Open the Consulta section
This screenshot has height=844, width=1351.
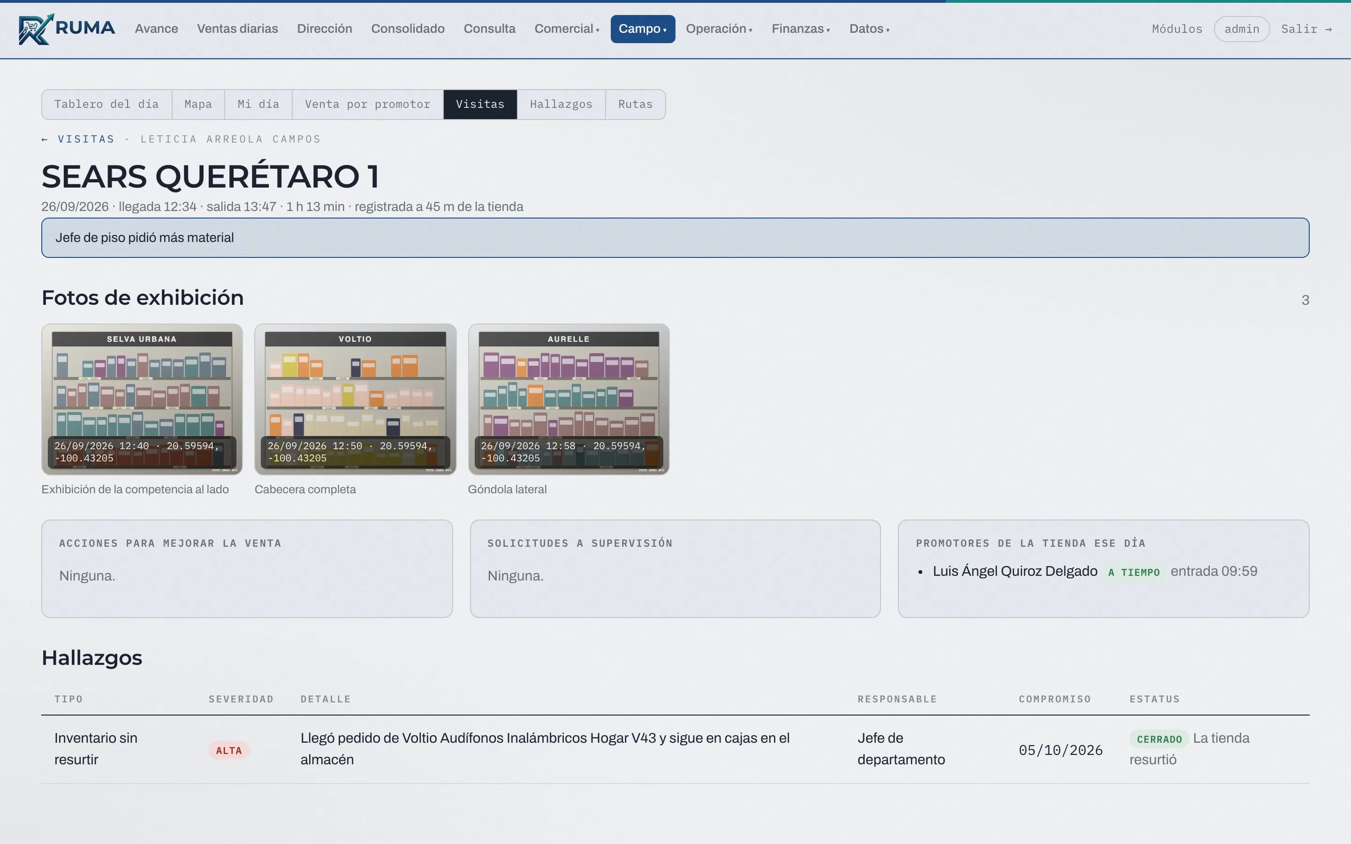click(490, 29)
